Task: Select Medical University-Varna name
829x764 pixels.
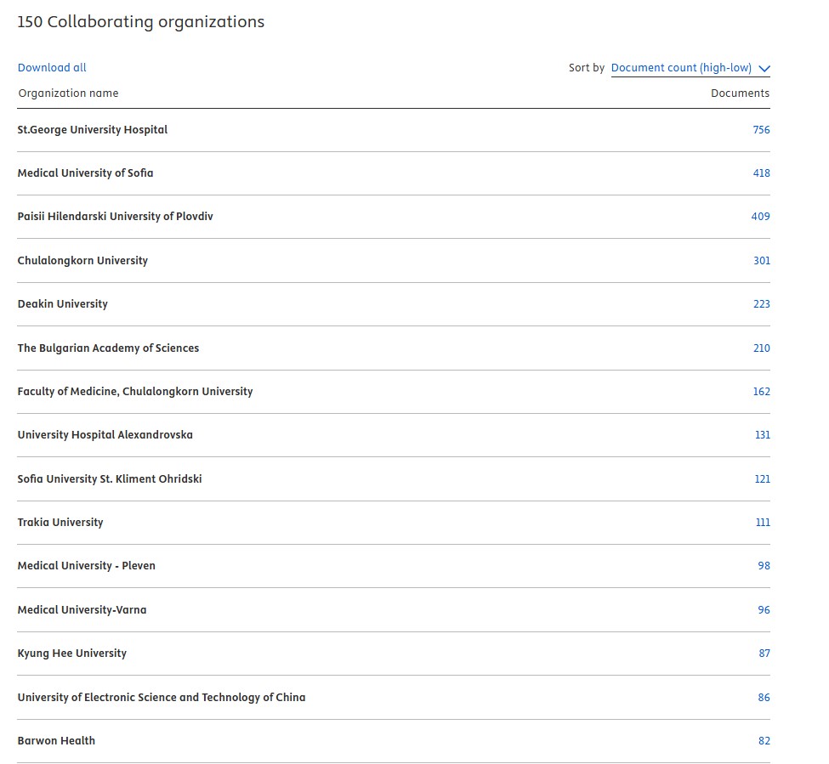Action: [82, 611]
